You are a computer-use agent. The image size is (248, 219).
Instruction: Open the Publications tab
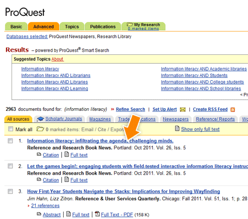click(103, 26)
